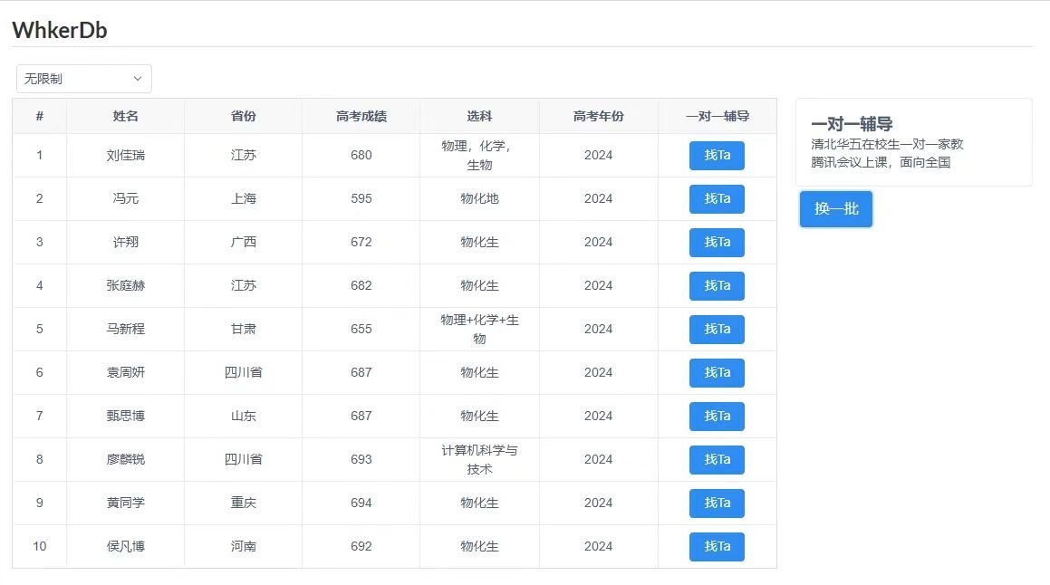
Task: Click 找Ta next to 马新程
Action: [x=717, y=330]
